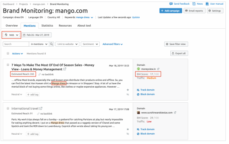Open external link icon beside Money Management title
The height and width of the screenshot is (144, 229).
(x=65, y=69)
